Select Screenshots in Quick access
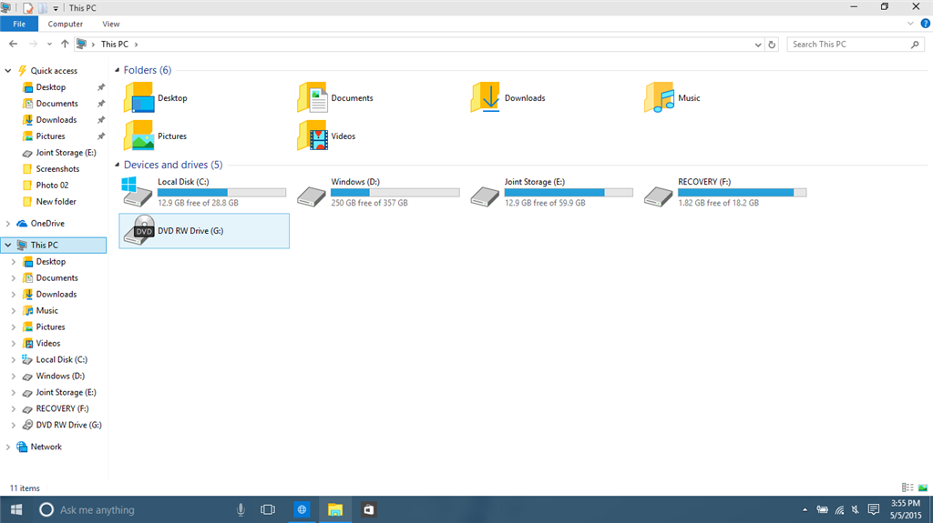Screen dimensions: 933x523 [x=57, y=169]
